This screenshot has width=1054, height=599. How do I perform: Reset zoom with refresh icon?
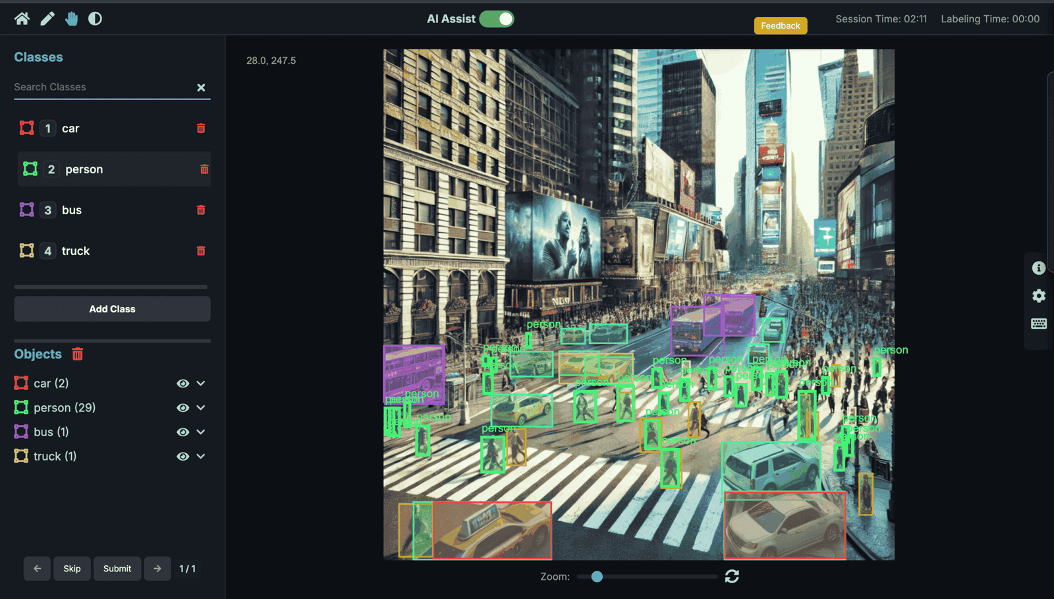tap(732, 577)
